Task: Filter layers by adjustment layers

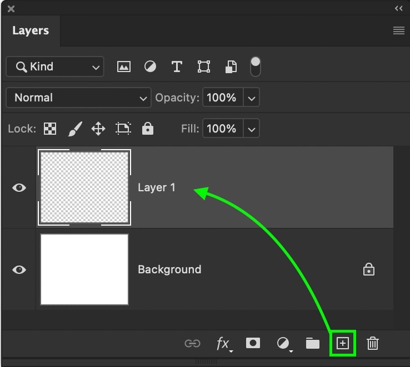Action: click(x=150, y=67)
